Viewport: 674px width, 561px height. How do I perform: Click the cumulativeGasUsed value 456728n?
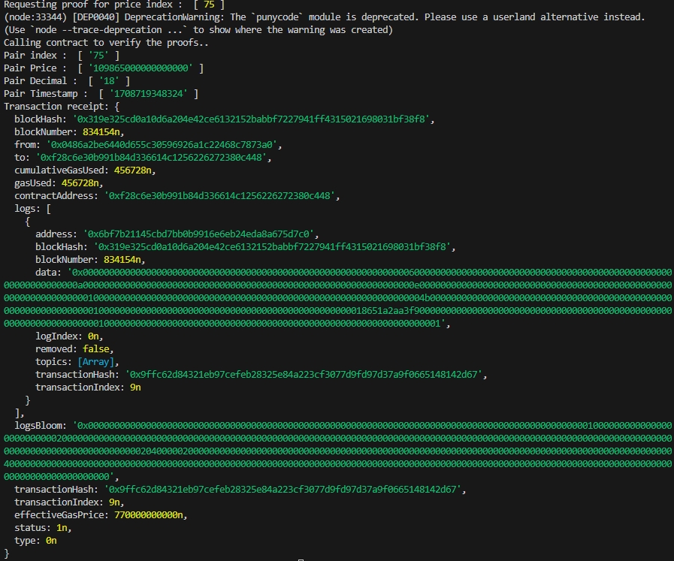[135, 170]
